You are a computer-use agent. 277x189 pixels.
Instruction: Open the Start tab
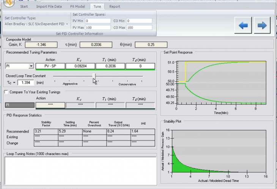(x=24, y=6)
